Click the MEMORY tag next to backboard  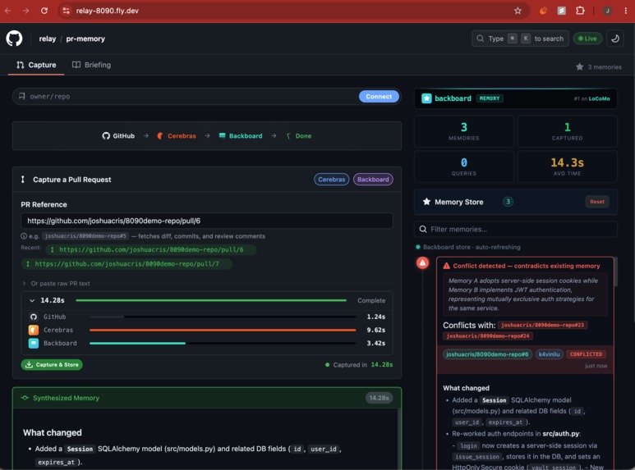coord(490,98)
